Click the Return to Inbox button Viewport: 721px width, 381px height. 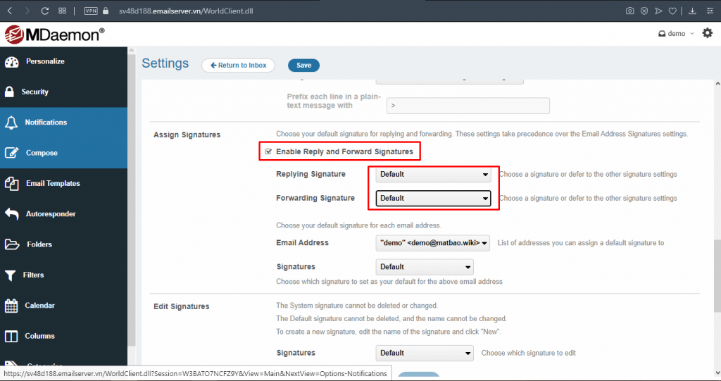coord(238,65)
